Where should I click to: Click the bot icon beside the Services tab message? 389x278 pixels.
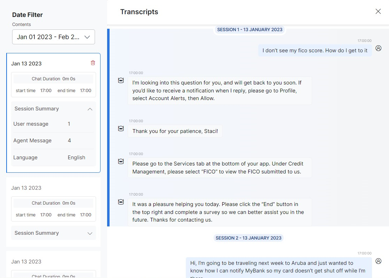pyautogui.click(x=121, y=161)
